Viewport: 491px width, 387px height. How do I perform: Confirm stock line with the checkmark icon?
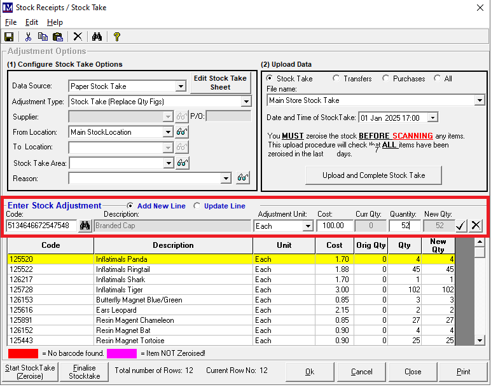tap(461, 226)
